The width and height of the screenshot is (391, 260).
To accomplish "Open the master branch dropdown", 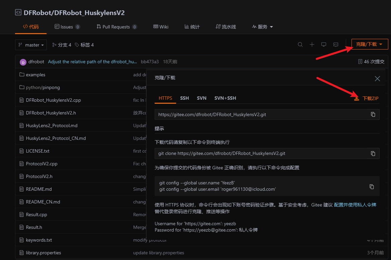I will point(31,45).
